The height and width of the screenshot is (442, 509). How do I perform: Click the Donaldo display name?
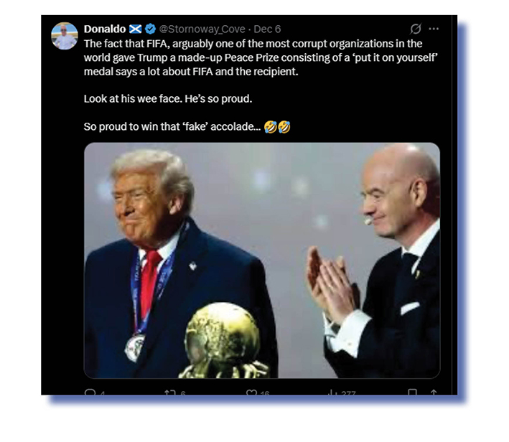pos(105,29)
